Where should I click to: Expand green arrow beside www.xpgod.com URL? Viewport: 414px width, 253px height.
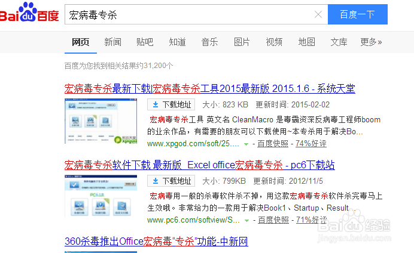pos(246,144)
